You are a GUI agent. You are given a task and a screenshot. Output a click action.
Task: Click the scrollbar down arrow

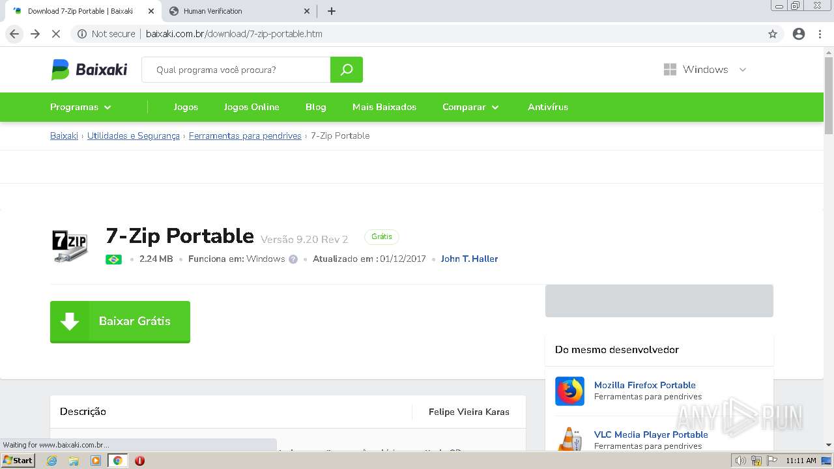pyautogui.click(x=829, y=445)
